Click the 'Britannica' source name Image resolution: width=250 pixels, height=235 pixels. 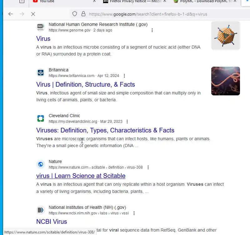58,70
